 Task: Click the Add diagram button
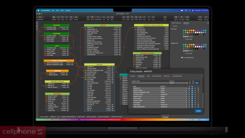(x=165, y=117)
